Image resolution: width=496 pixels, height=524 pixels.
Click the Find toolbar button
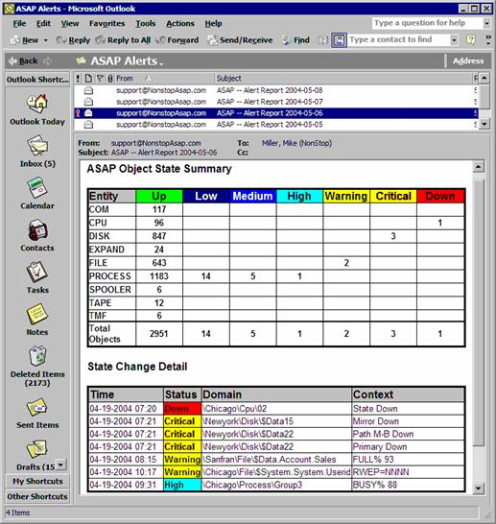tap(295, 40)
